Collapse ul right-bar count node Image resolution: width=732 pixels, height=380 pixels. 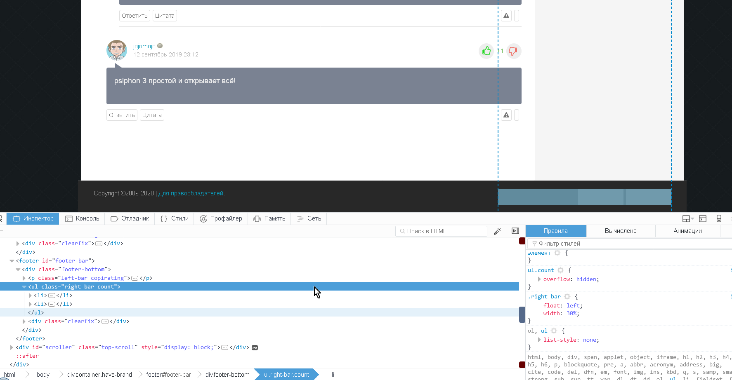click(24, 287)
